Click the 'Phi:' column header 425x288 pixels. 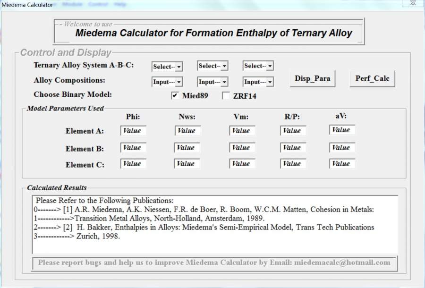click(133, 117)
